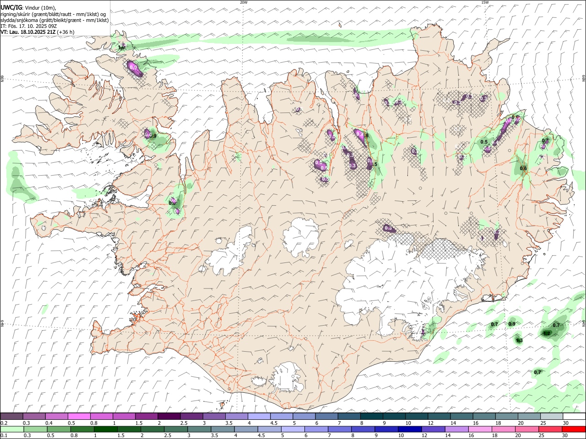
Task: Select the 0.4 swatch of the snow scale
Action: click(x=57, y=417)
